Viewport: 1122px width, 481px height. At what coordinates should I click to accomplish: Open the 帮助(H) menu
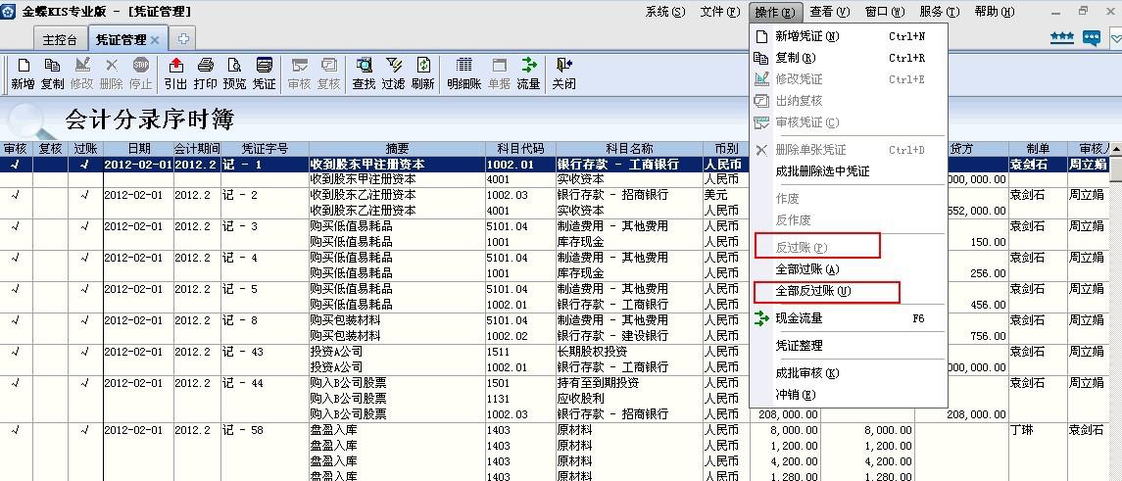(995, 12)
